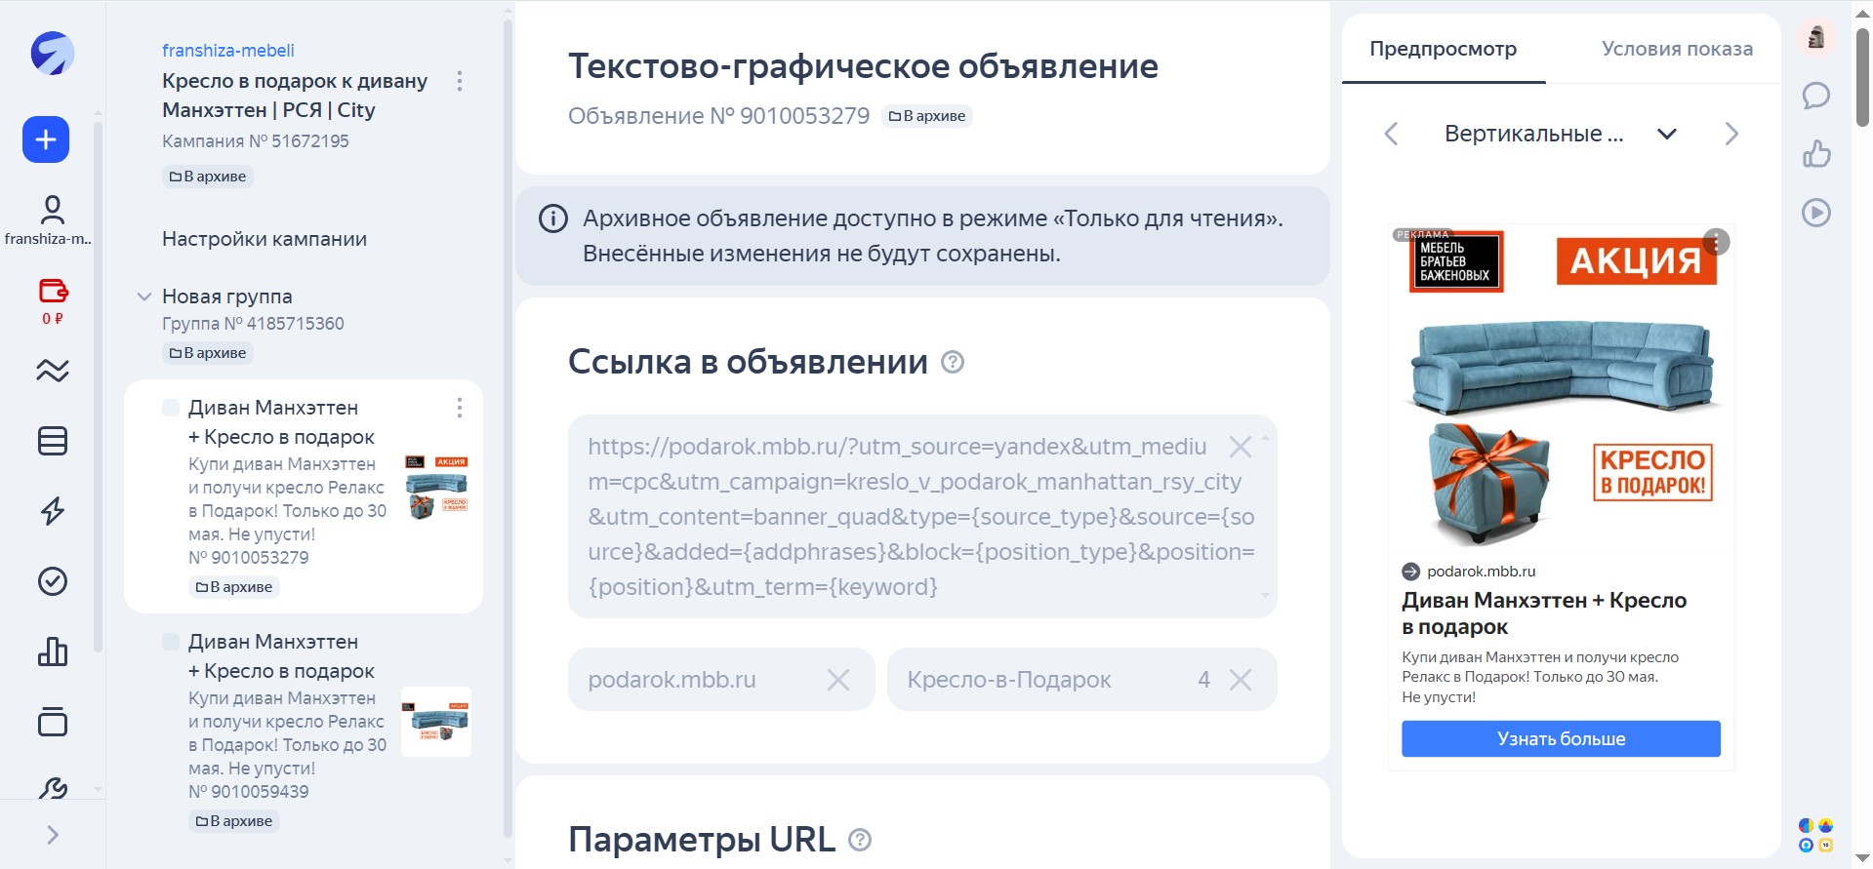Click the play video tutorial icon
1873x869 pixels.
point(1816,213)
